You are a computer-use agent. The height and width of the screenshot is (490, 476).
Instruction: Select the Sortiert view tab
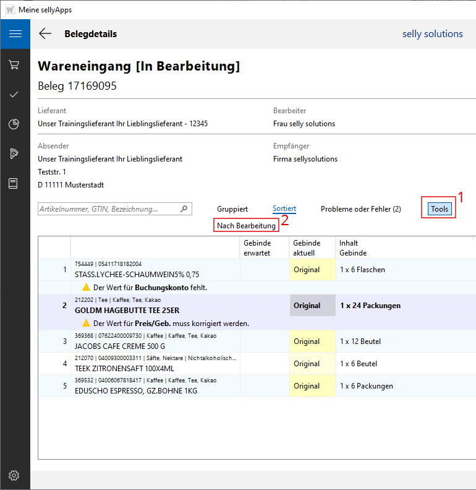284,209
